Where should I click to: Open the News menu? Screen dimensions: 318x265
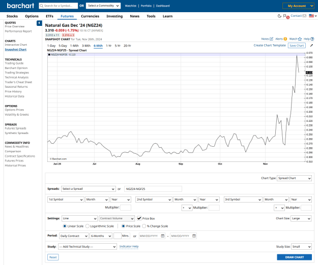(135, 16)
